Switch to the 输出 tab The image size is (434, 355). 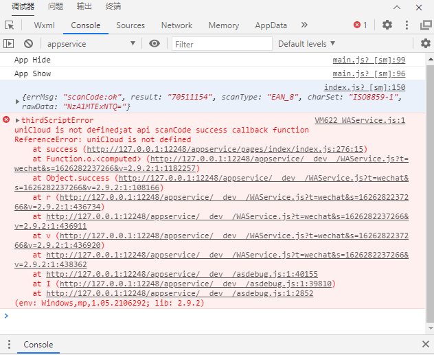pos(84,7)
